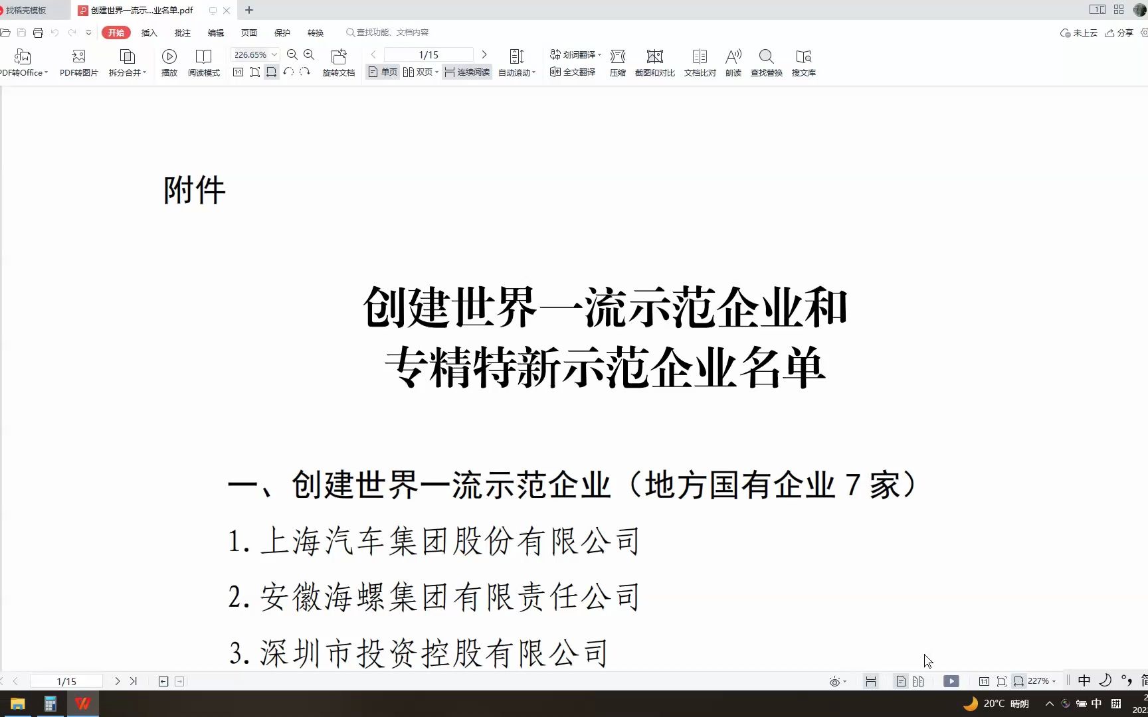Toggle 双页 double page view

(x=418, y=72)
